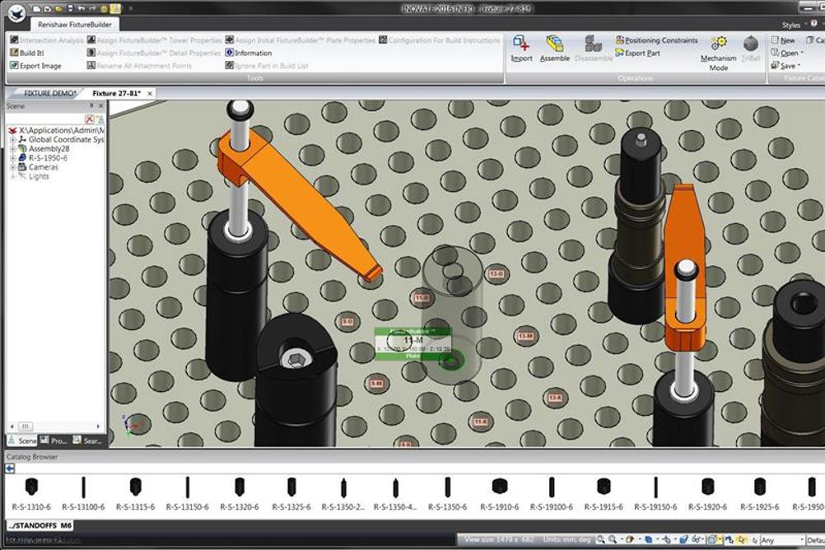Click the Import button
Viewport: 825px width, 550px height.
tap(521, 49)
